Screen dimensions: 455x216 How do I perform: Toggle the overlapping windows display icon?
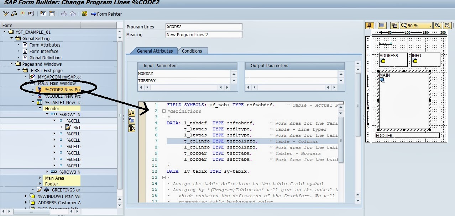pos(394,25)
